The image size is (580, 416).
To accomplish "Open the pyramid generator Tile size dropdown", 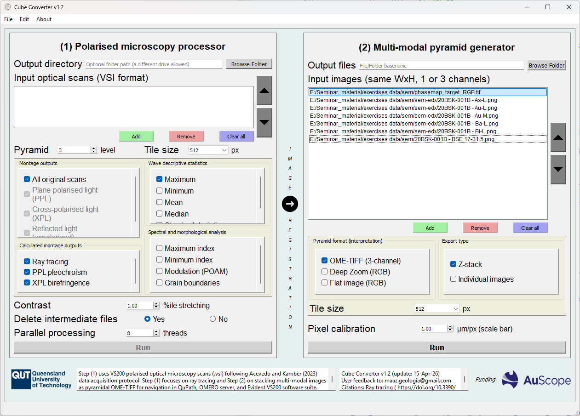I will [436, 309].
